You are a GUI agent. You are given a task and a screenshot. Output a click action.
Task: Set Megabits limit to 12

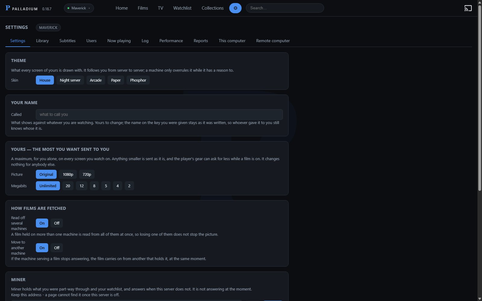point(82,186)
